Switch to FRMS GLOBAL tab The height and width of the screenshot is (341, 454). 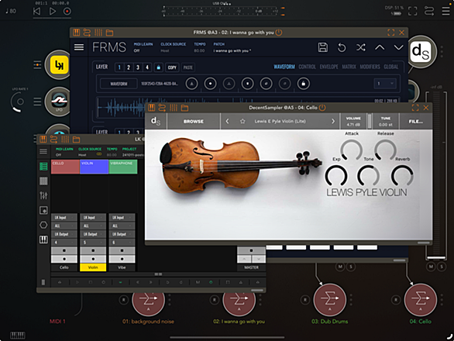(391, 67)
